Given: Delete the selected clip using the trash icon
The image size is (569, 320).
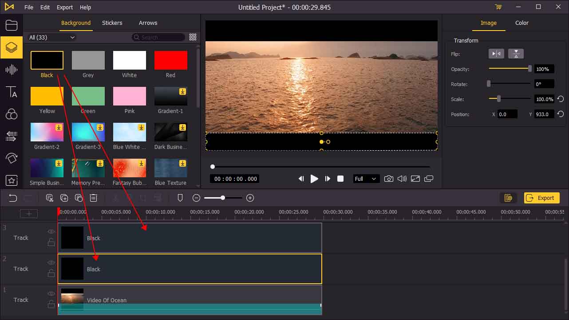Looking at the screenshot, I should pos(93,198).
